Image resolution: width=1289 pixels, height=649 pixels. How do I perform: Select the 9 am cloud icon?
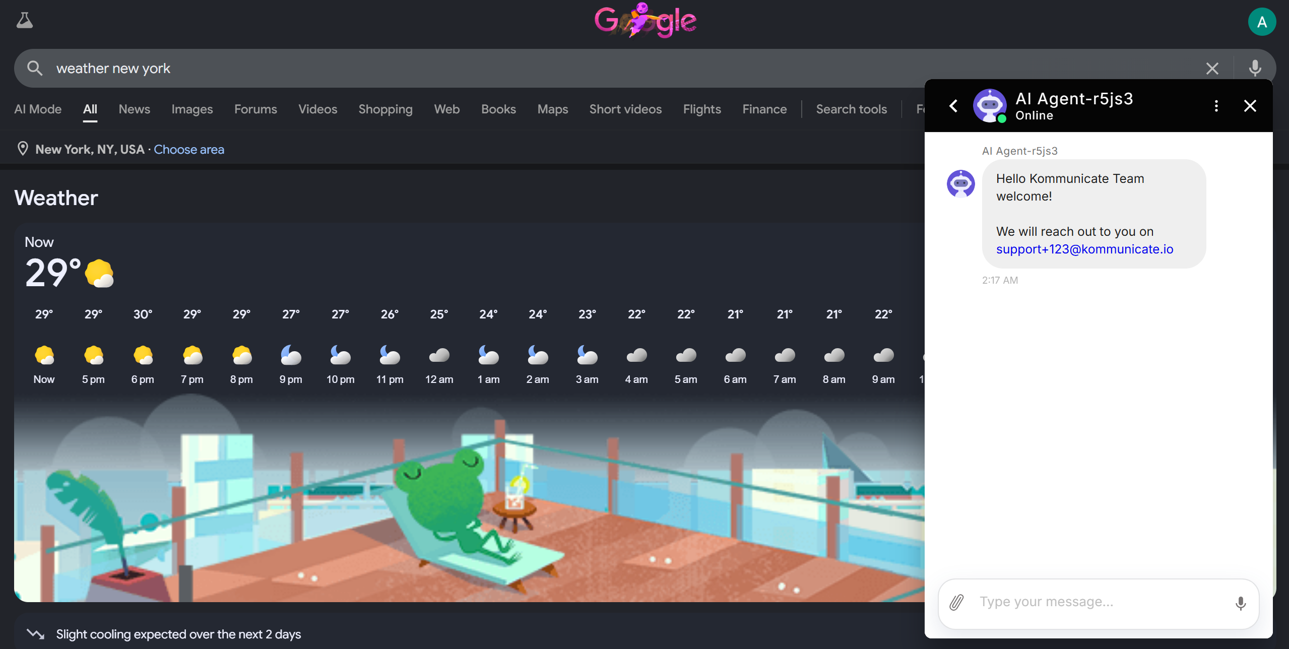[883, 356]
